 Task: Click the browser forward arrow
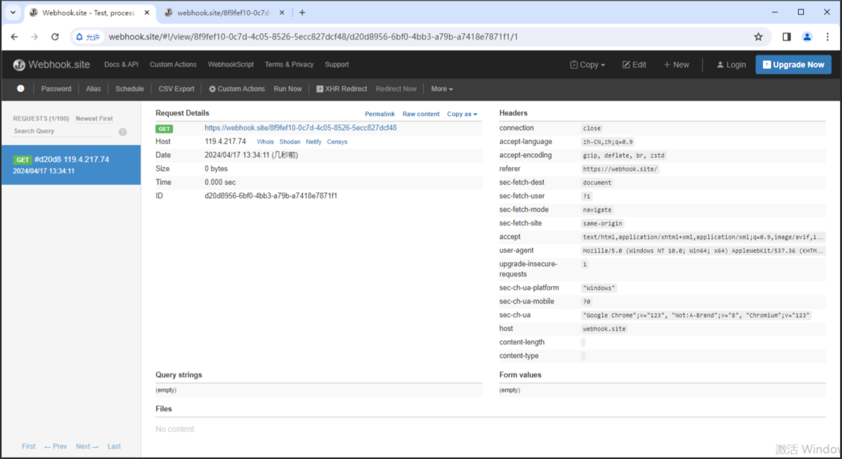(x=35, y=37)
